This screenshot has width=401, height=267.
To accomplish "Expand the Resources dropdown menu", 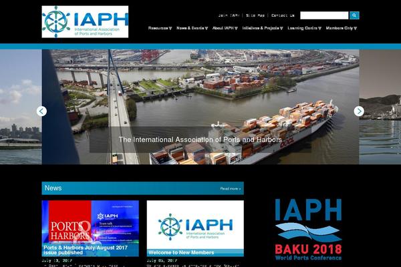I will click(160, 28).
